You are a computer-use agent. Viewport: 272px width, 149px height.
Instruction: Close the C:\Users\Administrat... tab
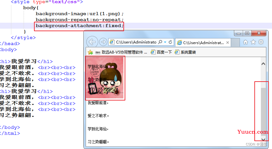coord(228,43)
